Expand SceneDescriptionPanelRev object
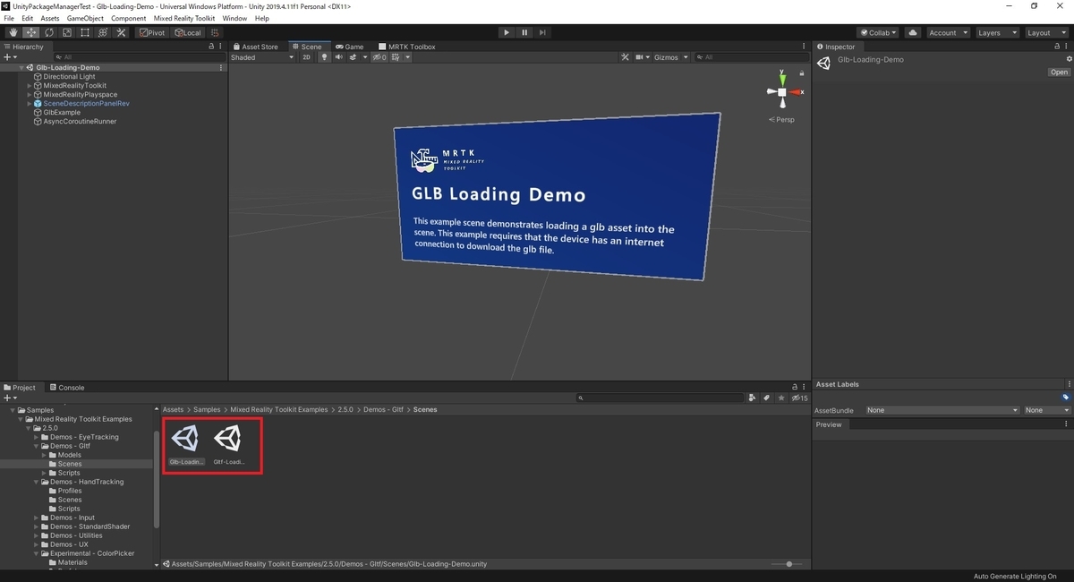Screen dimensions: 1074x582 [30, 104]
